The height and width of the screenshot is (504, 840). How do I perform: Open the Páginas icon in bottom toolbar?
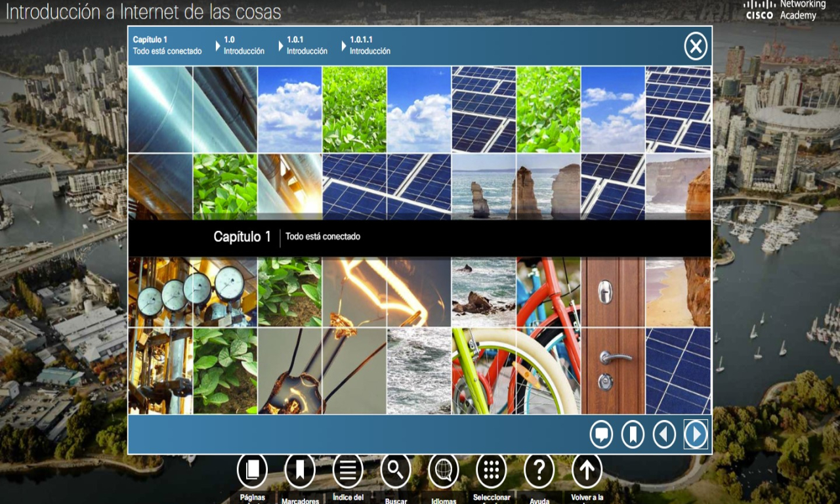tap(252, 470)
